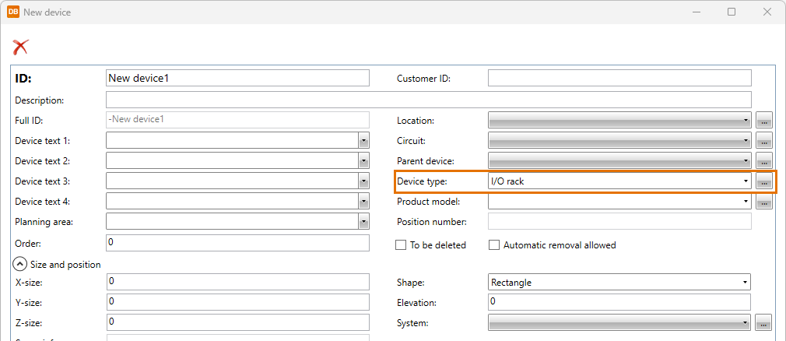
Task: Open Circuit browse ellipsis button
Action: click(763, 141)
